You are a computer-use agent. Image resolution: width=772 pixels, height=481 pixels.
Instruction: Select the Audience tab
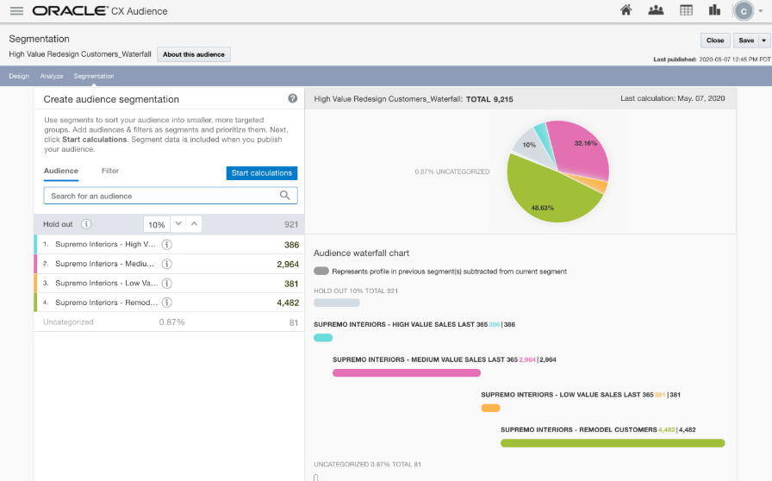point(61,171)
